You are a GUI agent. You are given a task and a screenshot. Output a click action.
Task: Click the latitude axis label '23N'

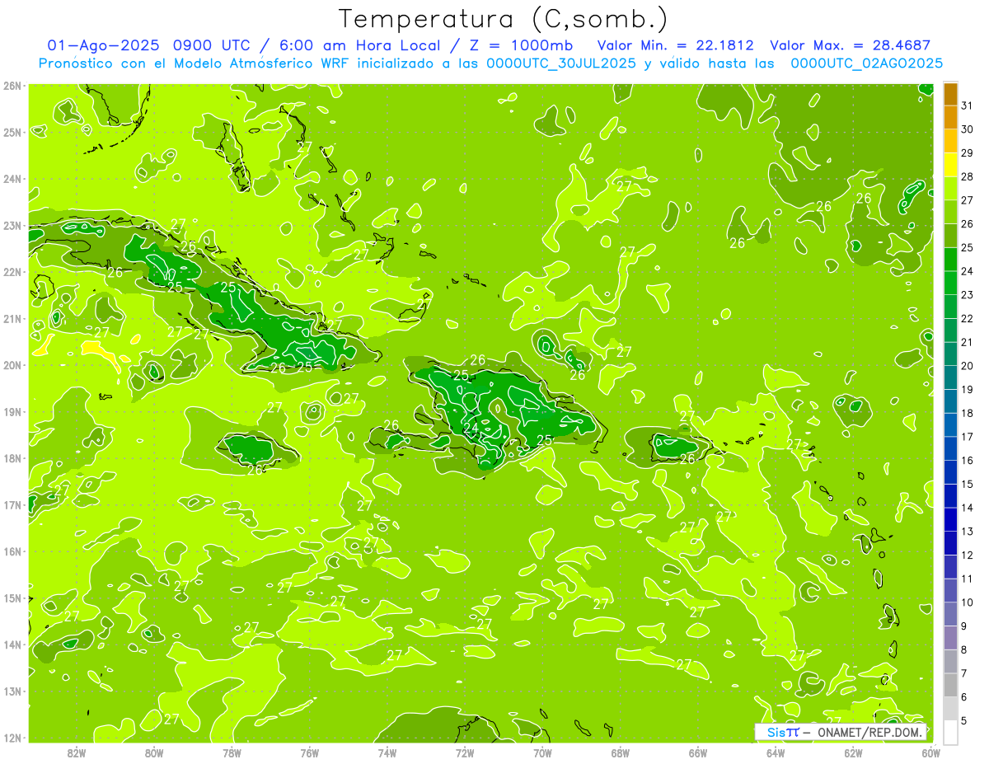(x=12, y=225)
